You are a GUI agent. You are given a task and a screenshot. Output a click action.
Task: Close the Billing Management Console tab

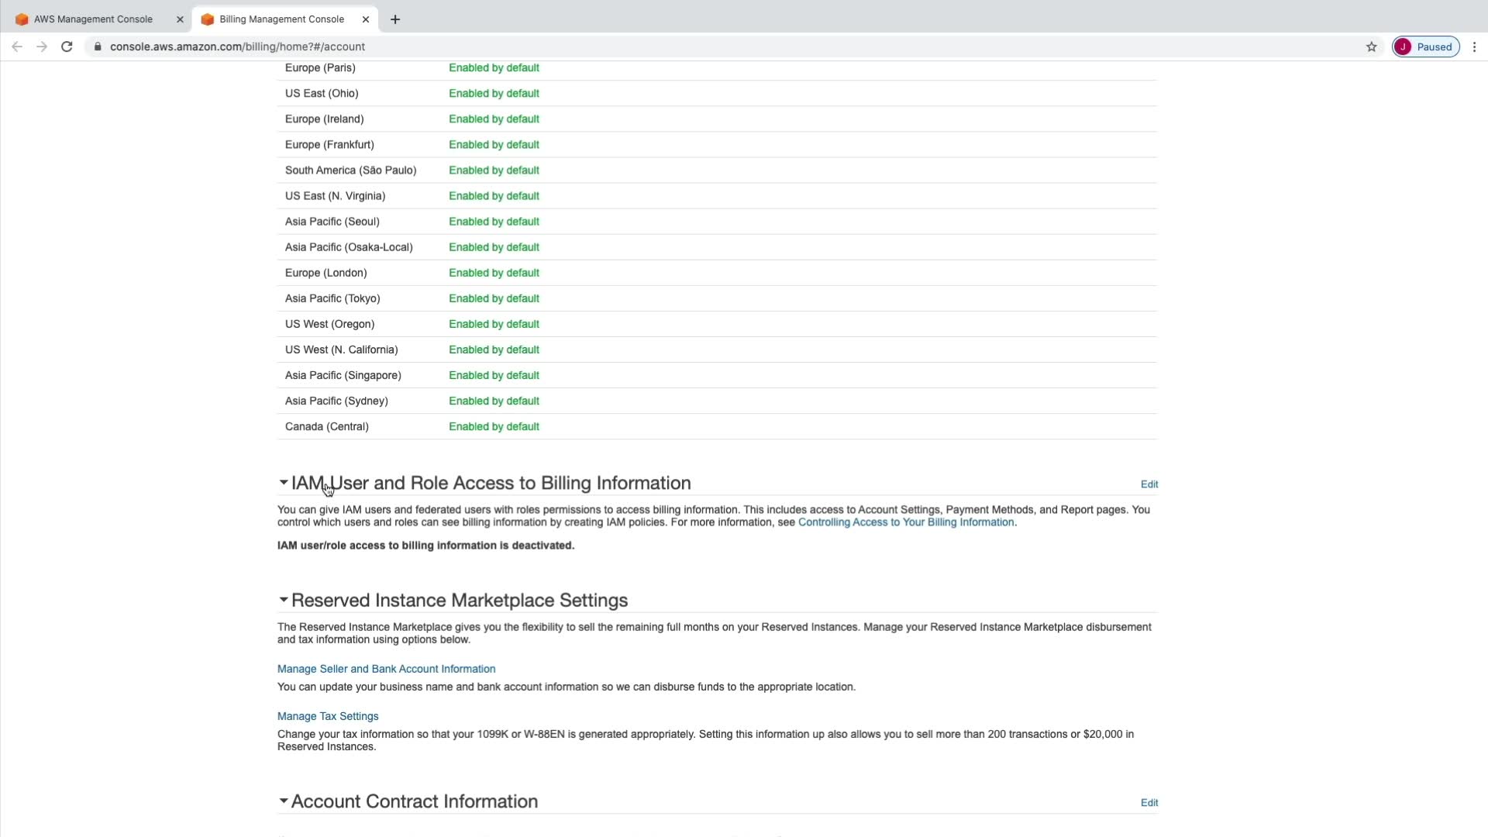coord(366,19)
